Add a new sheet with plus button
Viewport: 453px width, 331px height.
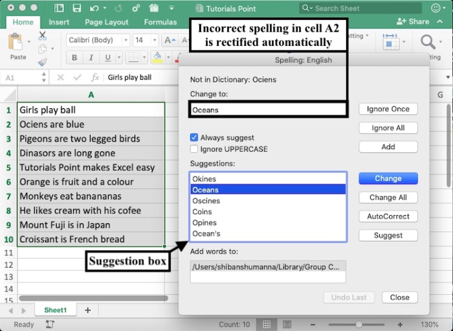[88, 310]
